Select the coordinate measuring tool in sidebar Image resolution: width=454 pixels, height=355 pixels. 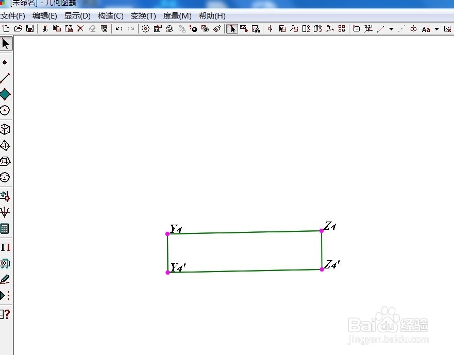coord(5,196)
